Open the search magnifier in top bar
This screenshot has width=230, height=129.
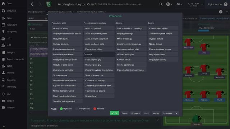tap(161, 4)
